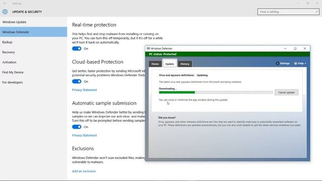Turn off Cloud-based Protection toggle

76,81
